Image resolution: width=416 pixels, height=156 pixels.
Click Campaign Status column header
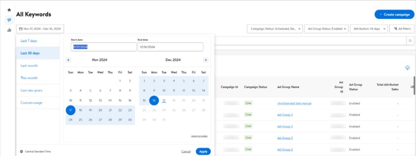(255, 87)
